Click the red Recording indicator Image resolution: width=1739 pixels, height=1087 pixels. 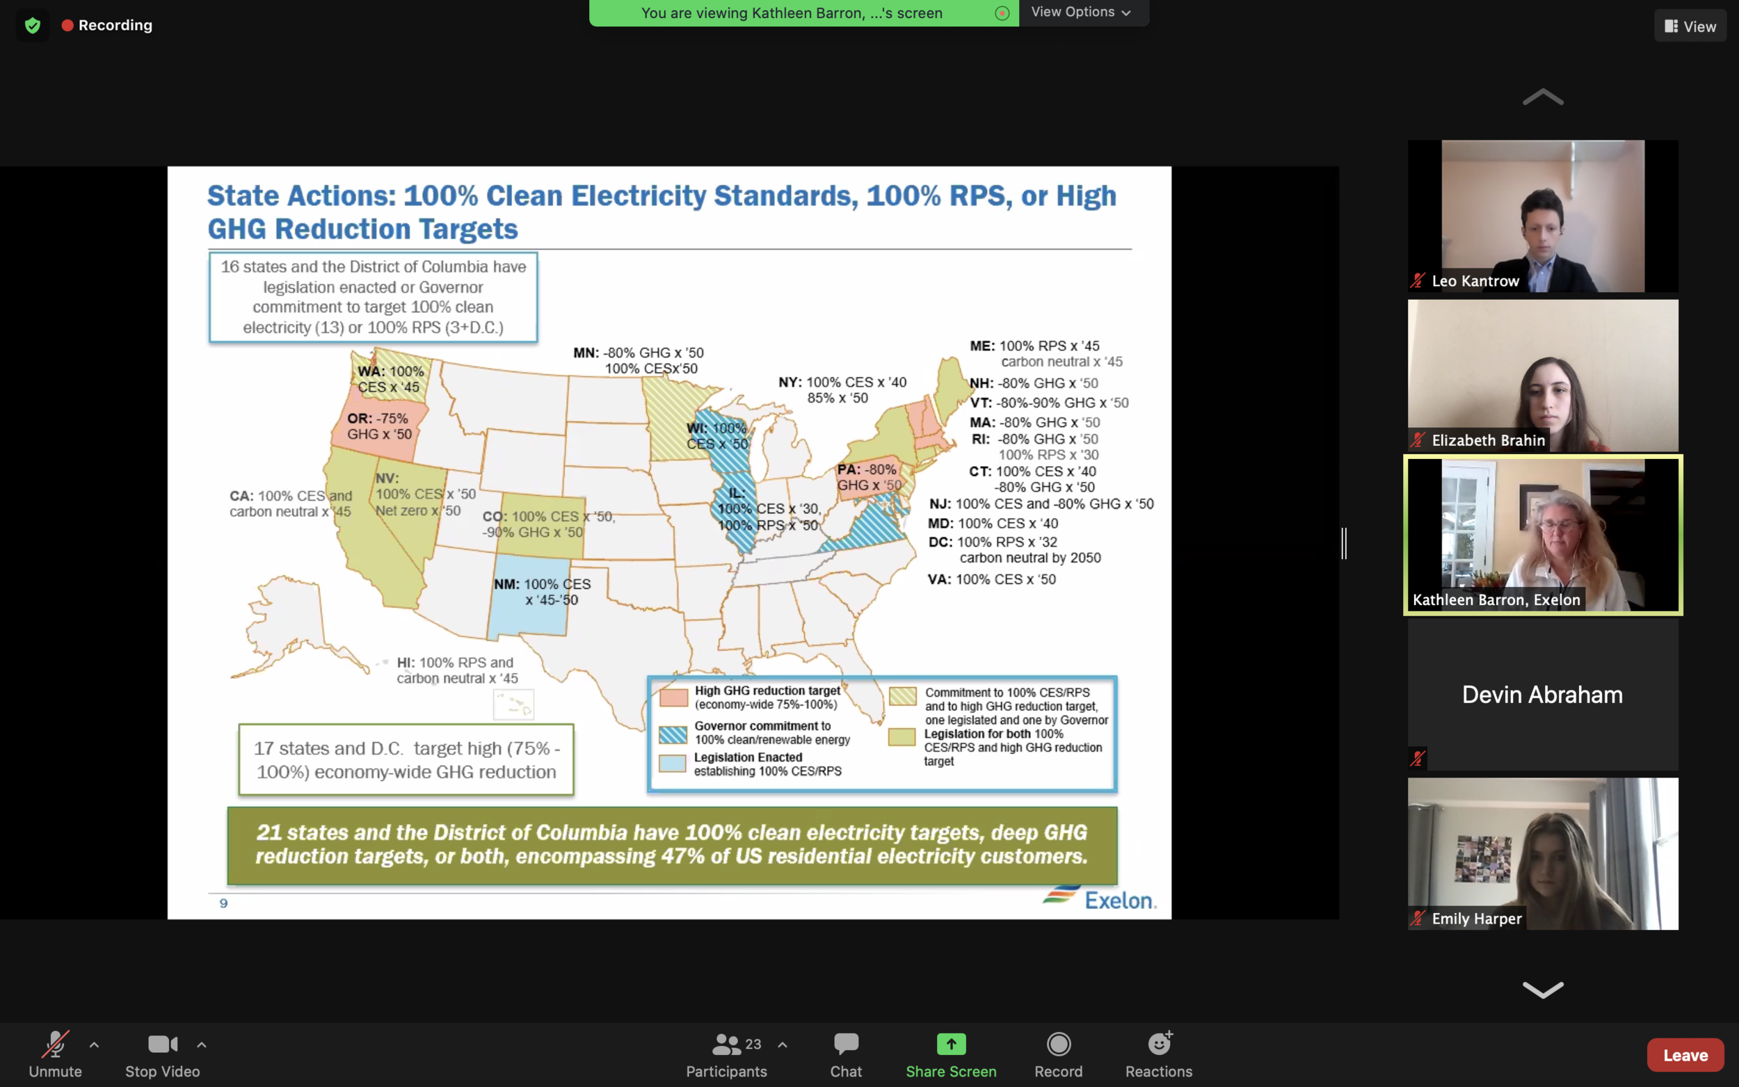pos(107,26)
